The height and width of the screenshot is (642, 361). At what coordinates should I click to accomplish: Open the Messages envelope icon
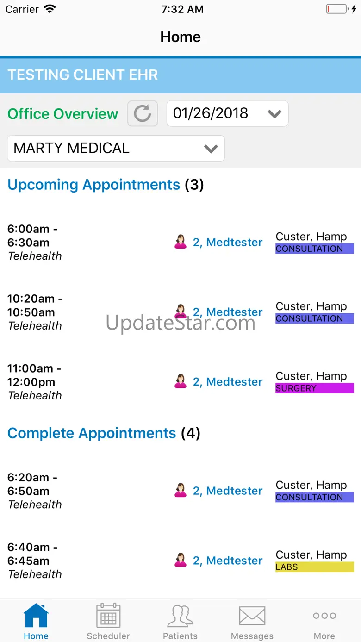click(x=252, y=616)
